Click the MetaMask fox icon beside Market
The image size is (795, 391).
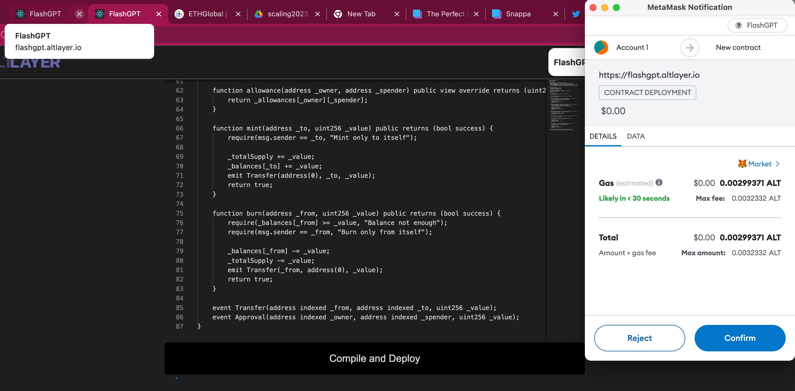coord(742,164)
